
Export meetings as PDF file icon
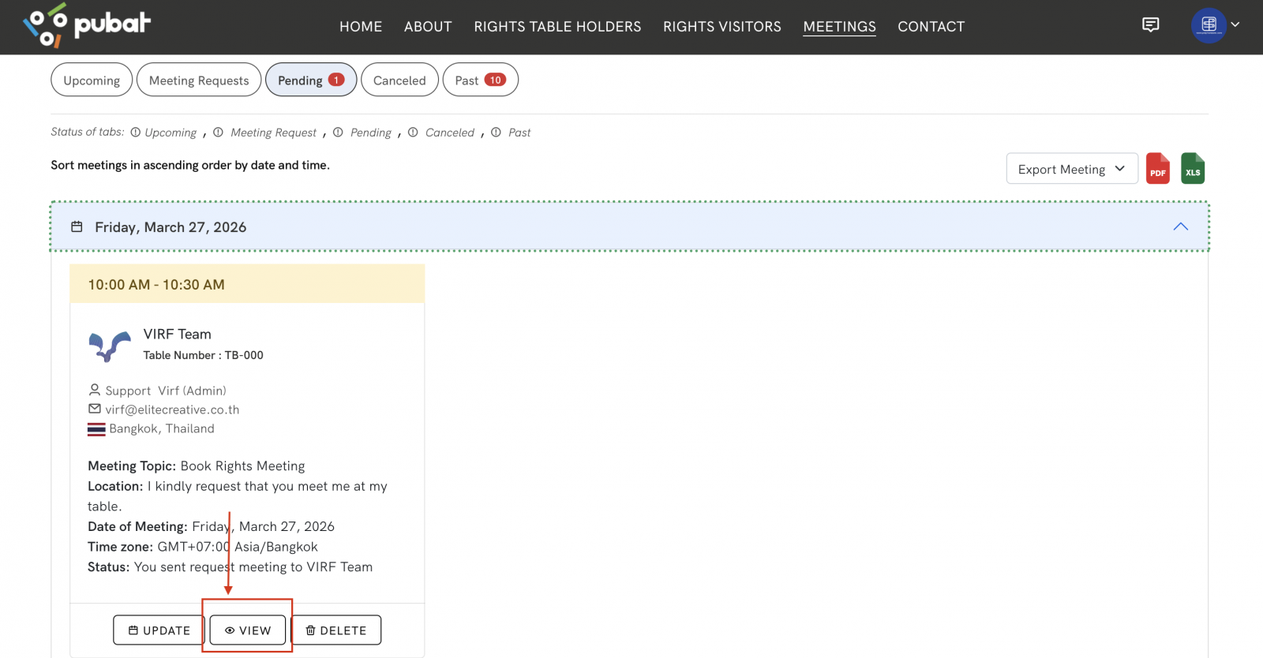1158,168
